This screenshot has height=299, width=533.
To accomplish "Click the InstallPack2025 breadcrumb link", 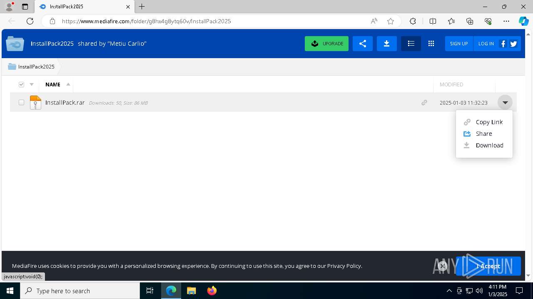I will pos(36,66).
